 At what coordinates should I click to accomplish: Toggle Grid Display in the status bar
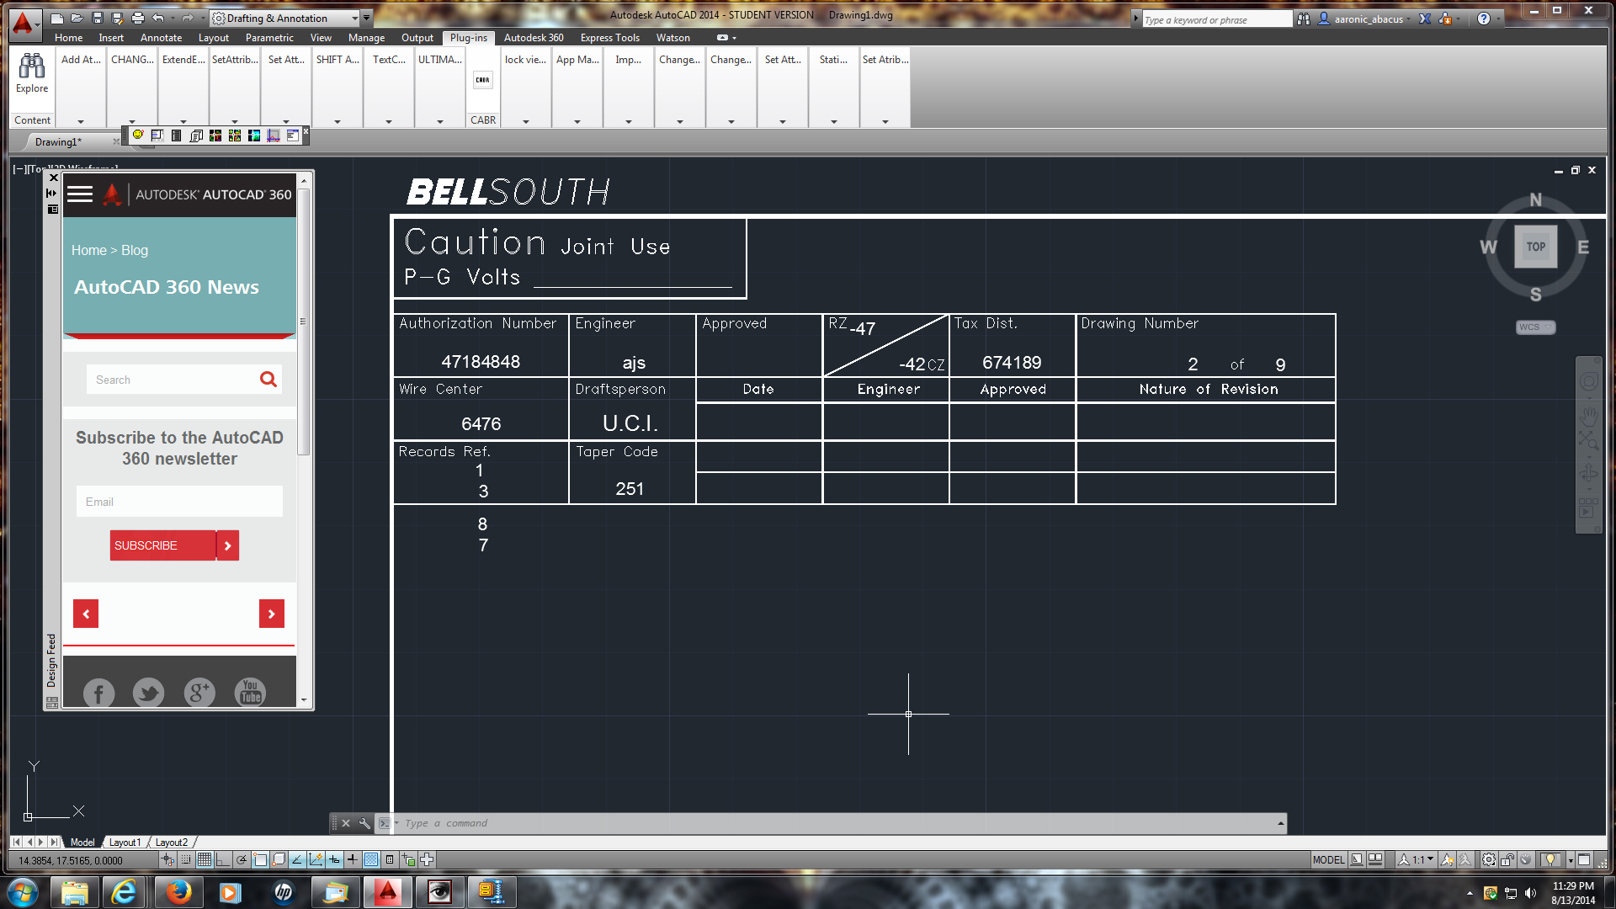point(204,859)
